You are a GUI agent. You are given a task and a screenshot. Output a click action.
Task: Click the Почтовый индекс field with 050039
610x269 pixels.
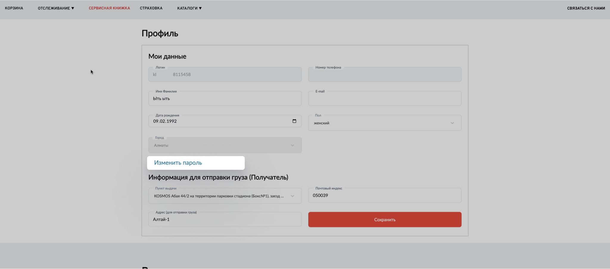385,195
